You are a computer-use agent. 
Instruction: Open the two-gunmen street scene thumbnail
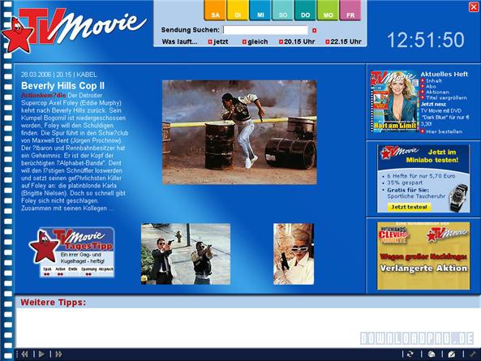186,254
